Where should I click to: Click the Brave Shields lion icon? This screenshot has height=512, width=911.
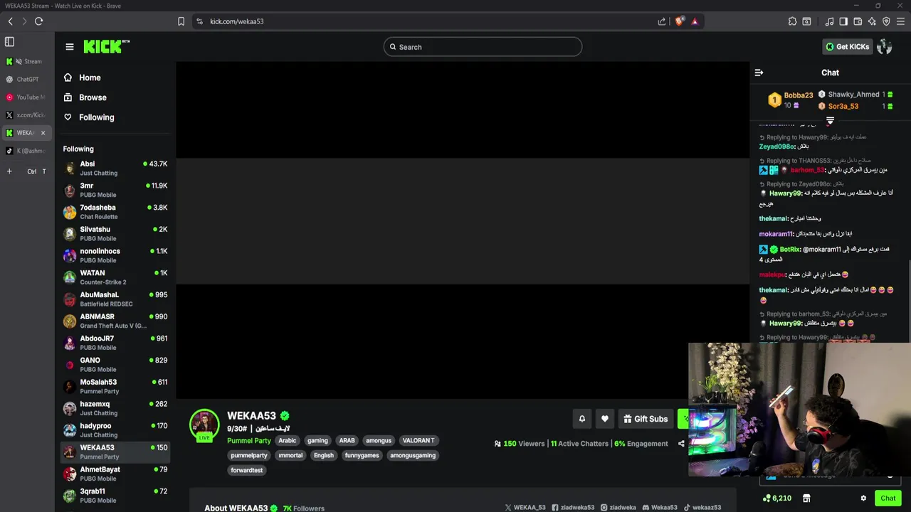click(x=679, y=21)
